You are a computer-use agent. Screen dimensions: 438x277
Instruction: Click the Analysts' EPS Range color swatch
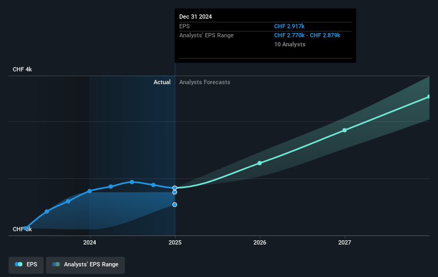coord(56,264)
